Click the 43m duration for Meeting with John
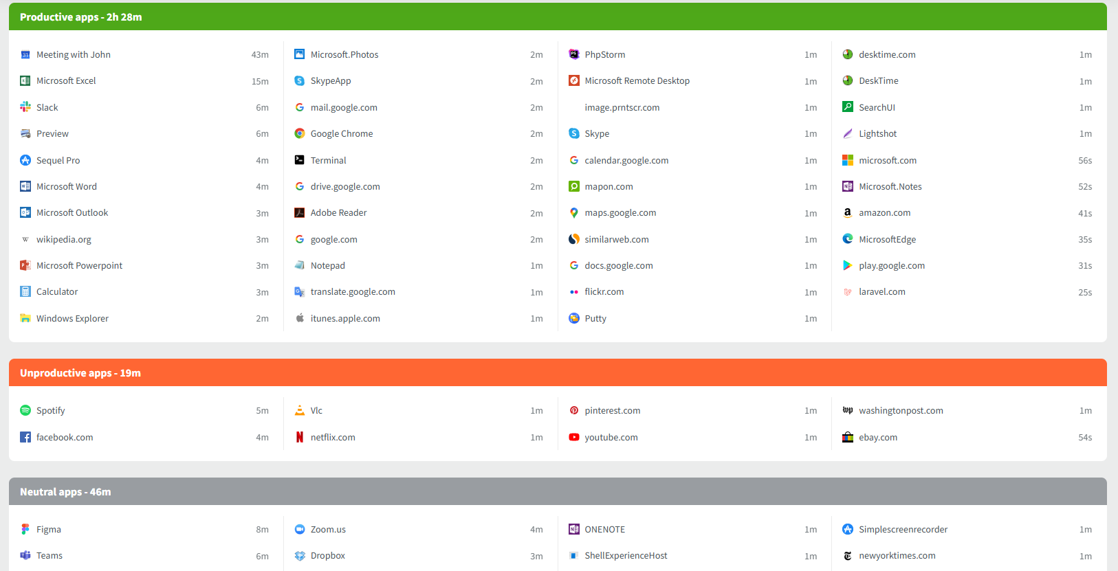The width and height of the screenshot is (1118, 571). click(x=260, y=55)
